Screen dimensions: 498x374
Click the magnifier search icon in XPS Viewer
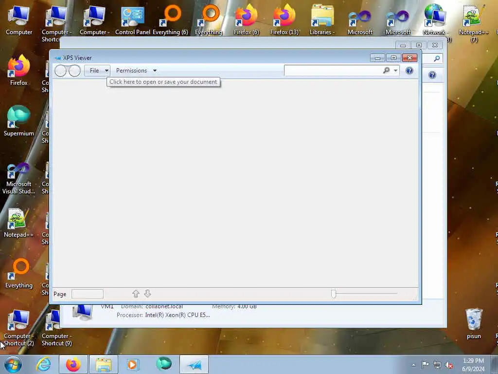(x=386, y=70)
